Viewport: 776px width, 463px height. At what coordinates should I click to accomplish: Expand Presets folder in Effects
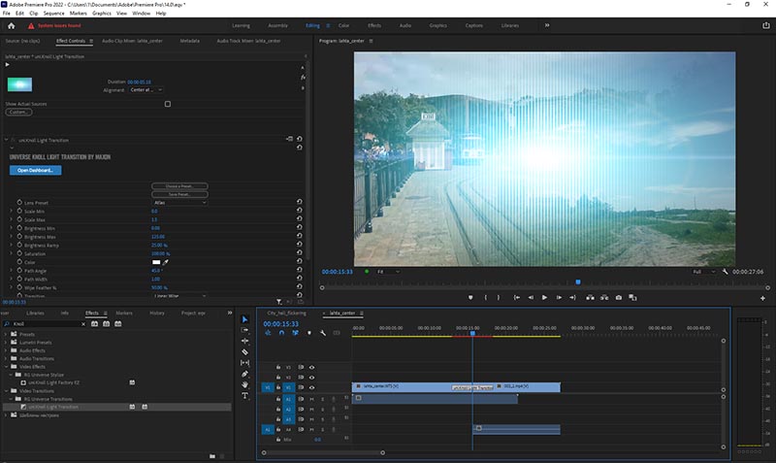[x=6, y=334]
